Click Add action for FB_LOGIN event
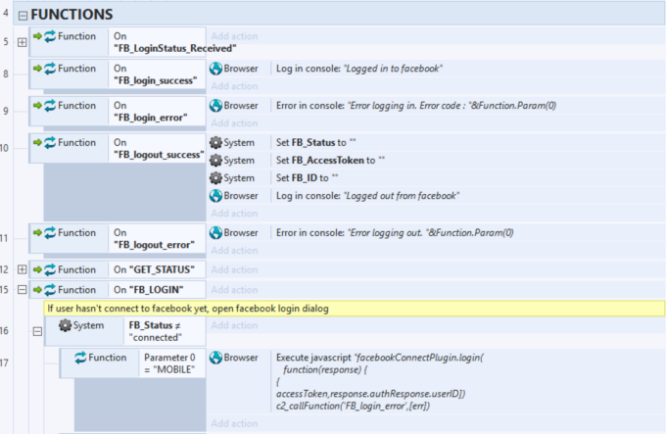 (x=234, y=290)
